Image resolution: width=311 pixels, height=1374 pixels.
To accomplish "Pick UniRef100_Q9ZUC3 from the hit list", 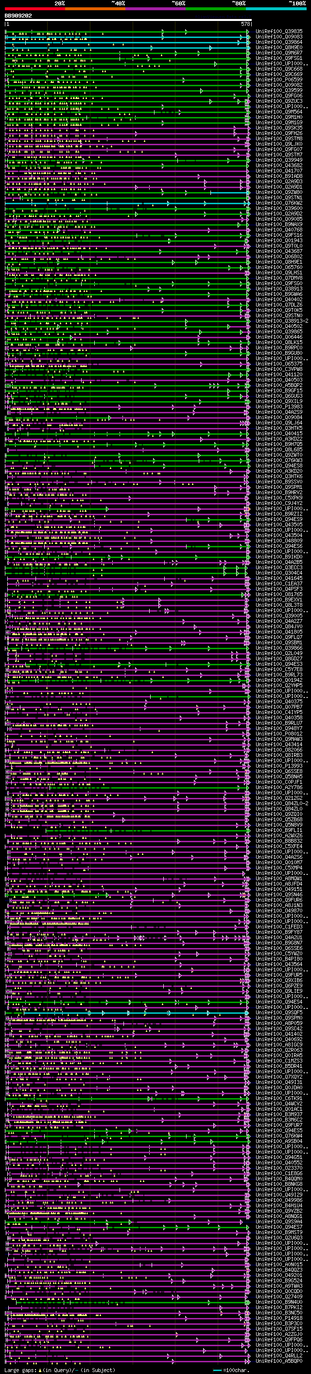I will (279, 101).
